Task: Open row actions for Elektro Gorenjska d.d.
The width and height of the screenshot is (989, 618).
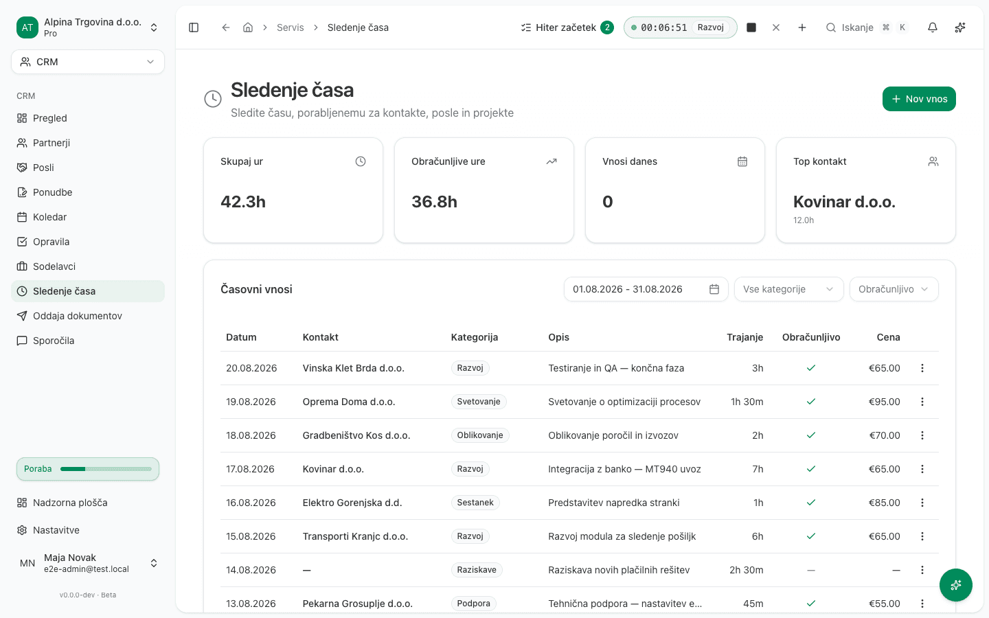Action: 922,503
